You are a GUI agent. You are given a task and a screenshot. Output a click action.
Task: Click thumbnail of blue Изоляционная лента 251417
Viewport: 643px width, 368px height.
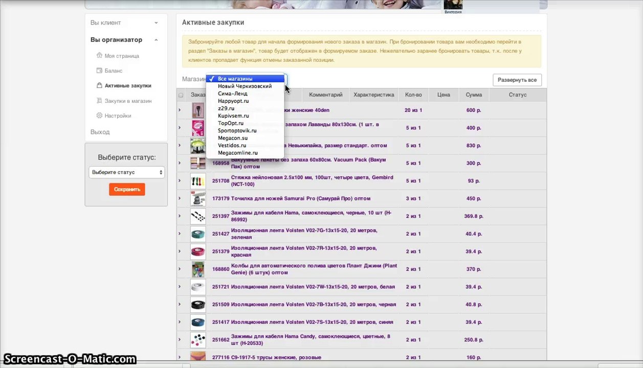tap(198, 322)
